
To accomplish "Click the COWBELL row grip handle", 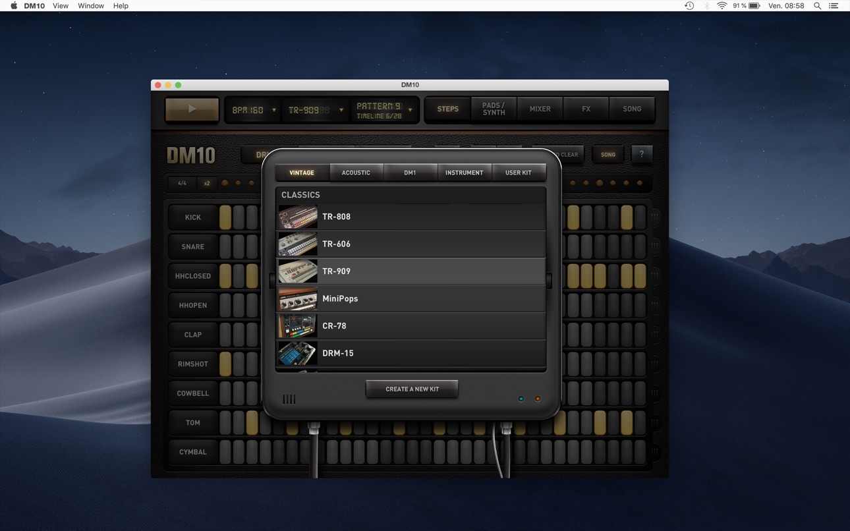I will tap(655, 393).
